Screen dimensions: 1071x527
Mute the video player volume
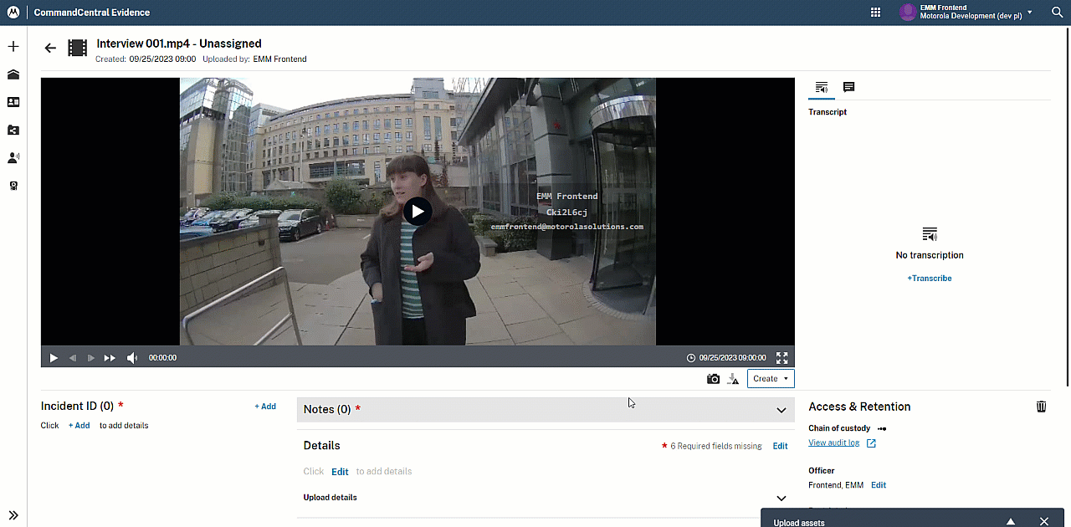coord(131,358)
